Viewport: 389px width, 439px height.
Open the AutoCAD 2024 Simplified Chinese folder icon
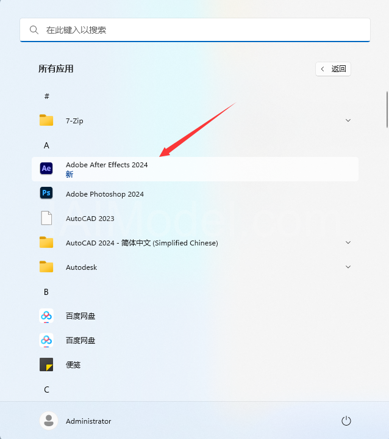pyautogui.click(x=46, y=242)
